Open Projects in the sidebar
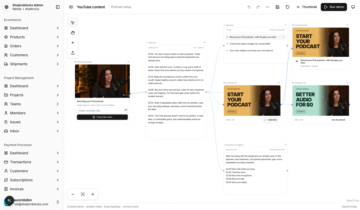360x210 pixels. point(32,95)
